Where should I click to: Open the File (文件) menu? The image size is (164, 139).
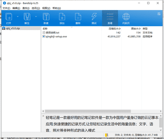click(6, 8)
